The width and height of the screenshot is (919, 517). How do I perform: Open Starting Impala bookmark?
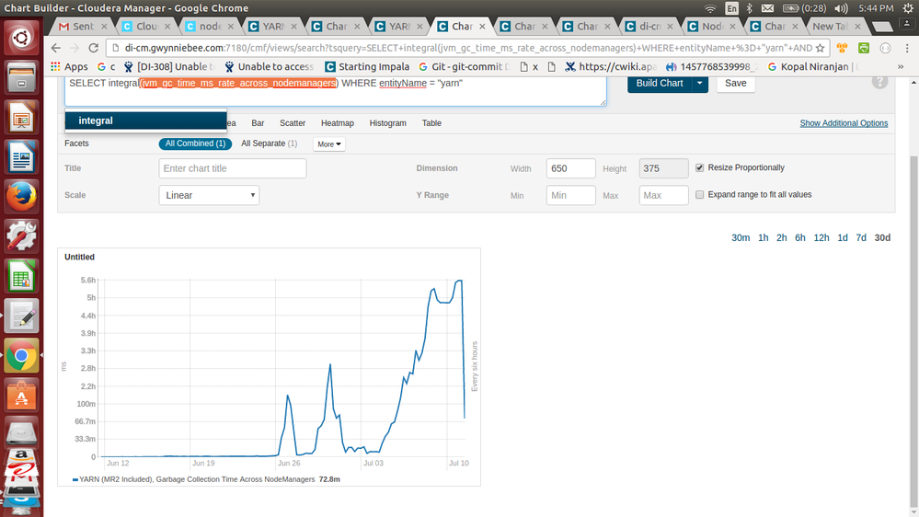coord(367,67)
